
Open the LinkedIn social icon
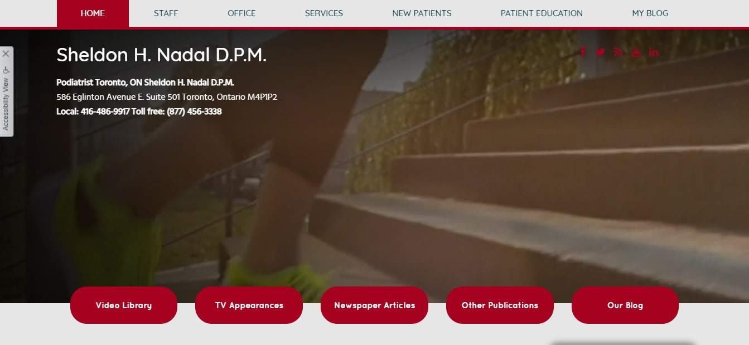coord(654,52)
